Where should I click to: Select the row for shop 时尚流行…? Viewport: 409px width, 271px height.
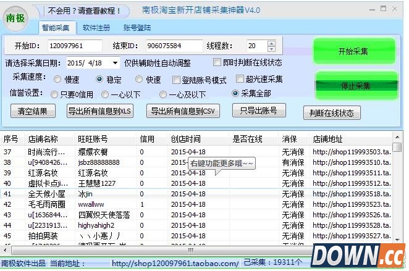point(196,152)
